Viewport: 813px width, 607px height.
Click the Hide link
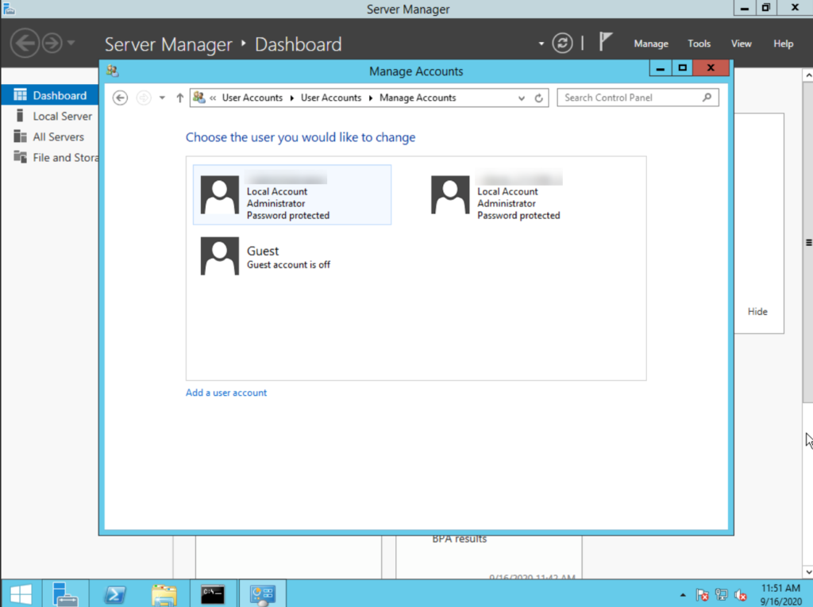(757, 312)
